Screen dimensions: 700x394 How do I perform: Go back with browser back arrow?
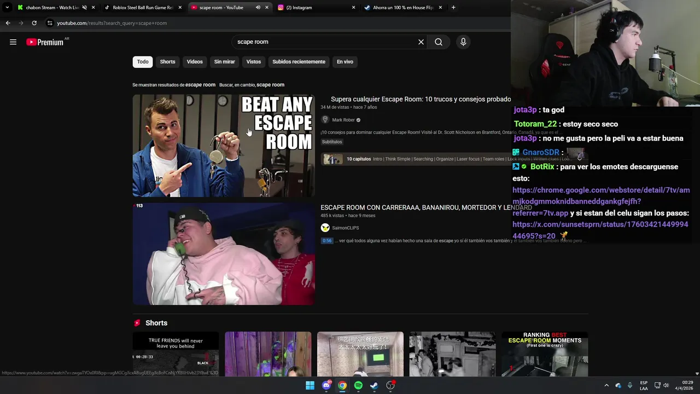(8, 23)
